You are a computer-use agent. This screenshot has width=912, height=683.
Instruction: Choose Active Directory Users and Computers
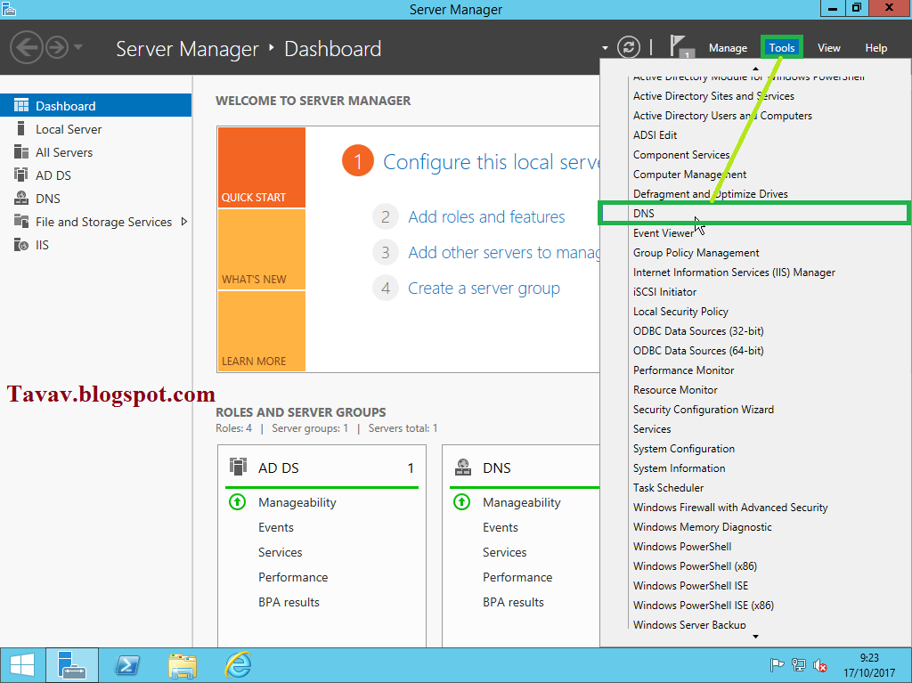coord(722,116)
